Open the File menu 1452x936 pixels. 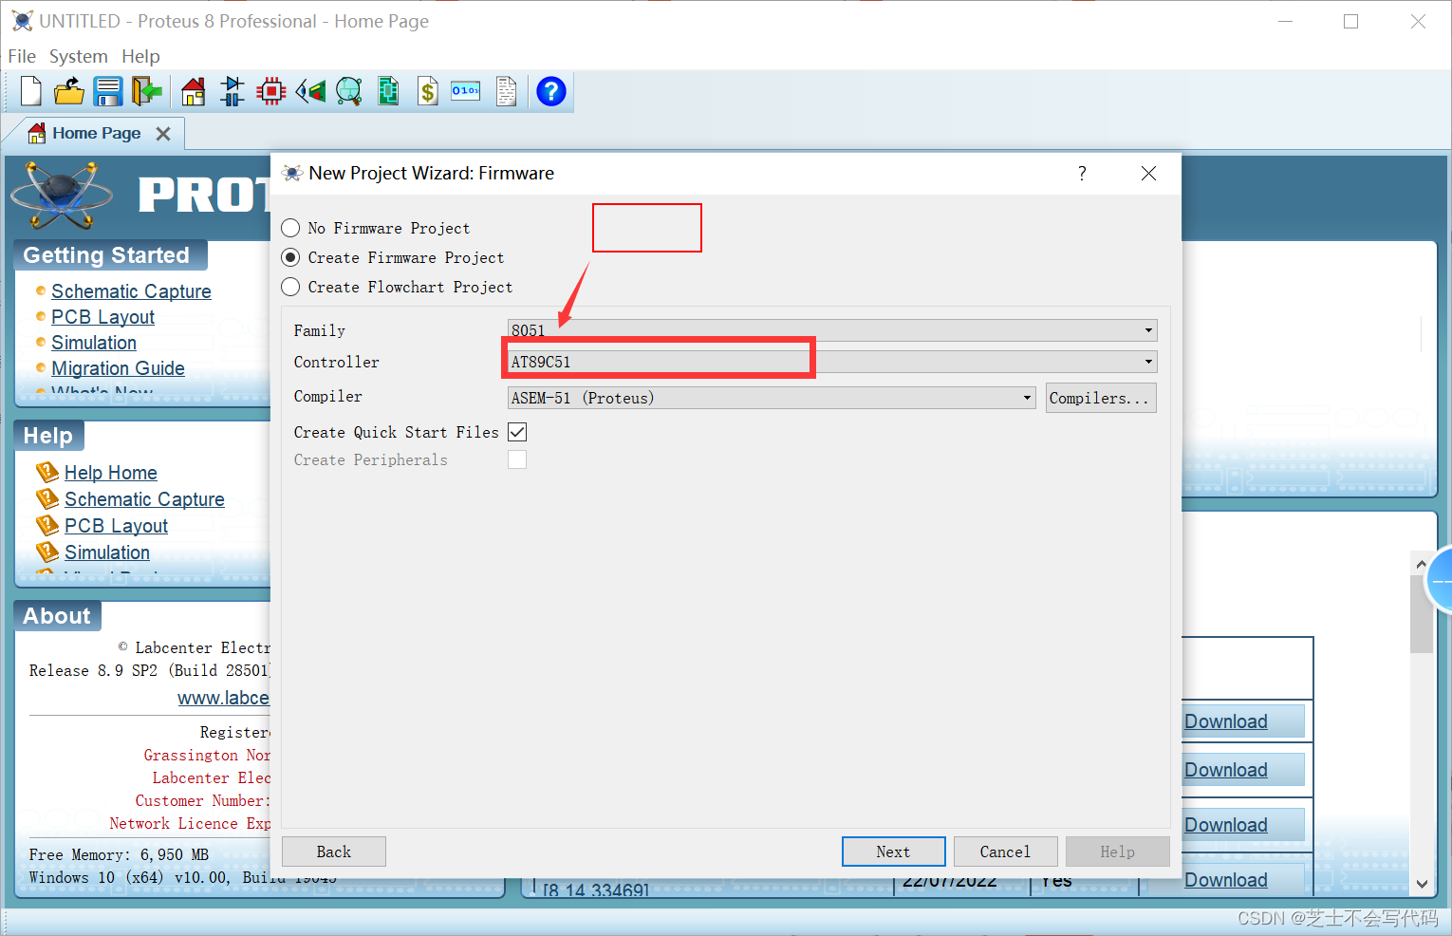tap(22, 56)
